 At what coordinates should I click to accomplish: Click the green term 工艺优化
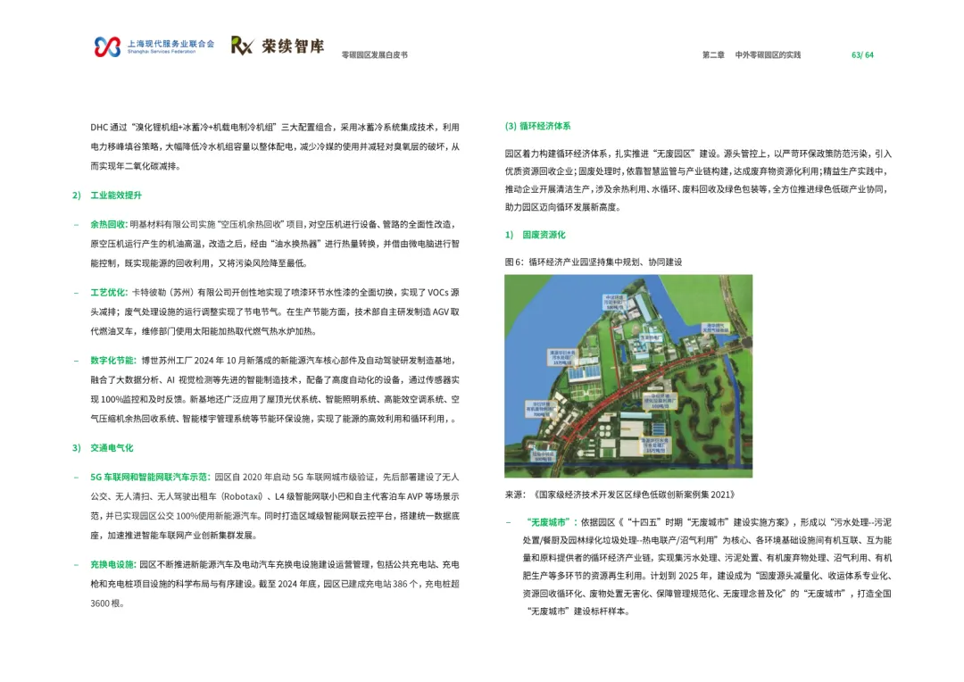tap(109, 293)
